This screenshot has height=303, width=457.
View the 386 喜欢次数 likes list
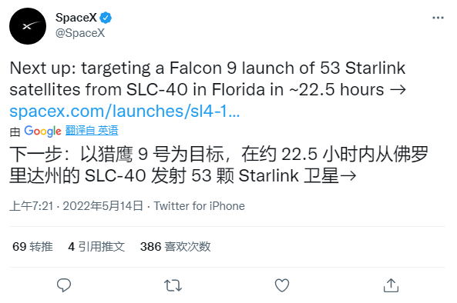pos(176,247)
